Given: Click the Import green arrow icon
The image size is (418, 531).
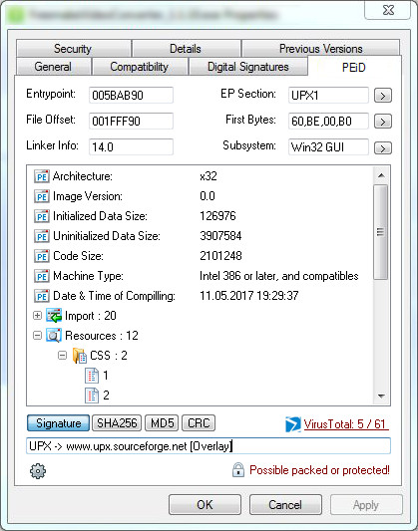Looking at the screenshot, I should click(x=54, y=316).
